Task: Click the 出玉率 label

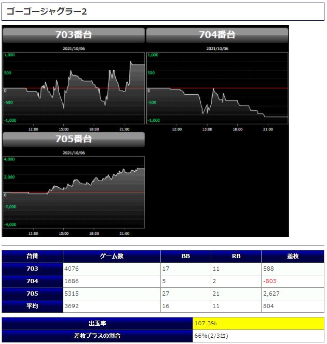Action: (98, 324)
